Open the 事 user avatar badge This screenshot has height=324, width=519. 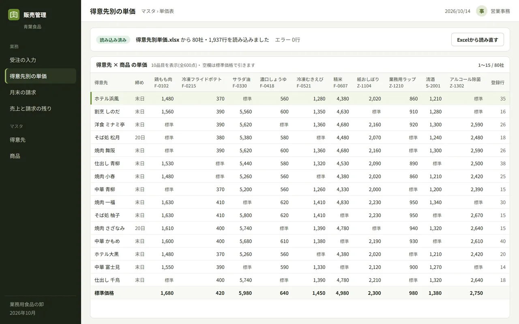click(482, 11)
